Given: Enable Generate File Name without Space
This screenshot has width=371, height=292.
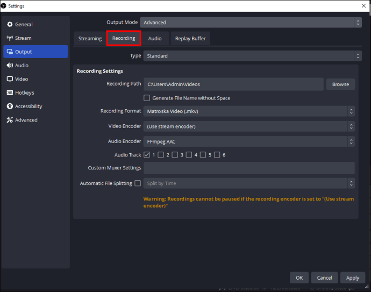Looking at the screenshot, I should point(147,98).
